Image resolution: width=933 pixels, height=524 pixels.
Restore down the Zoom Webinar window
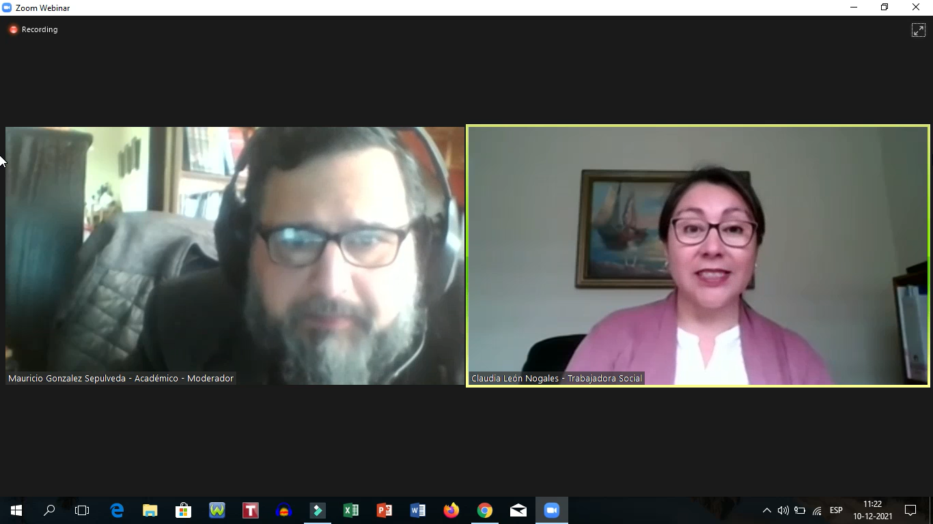885,8
